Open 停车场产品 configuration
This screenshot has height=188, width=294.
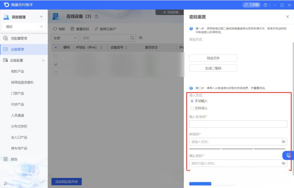(19, 148)
